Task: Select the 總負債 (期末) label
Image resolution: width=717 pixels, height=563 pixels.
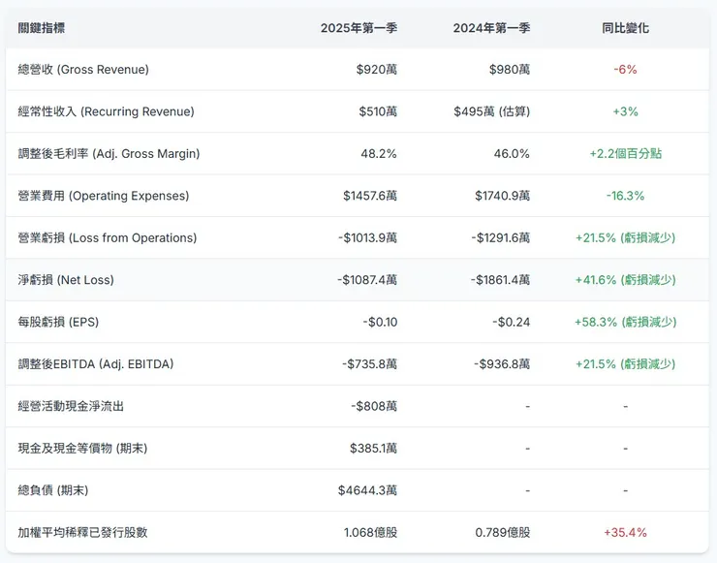Action: point(53,490)
